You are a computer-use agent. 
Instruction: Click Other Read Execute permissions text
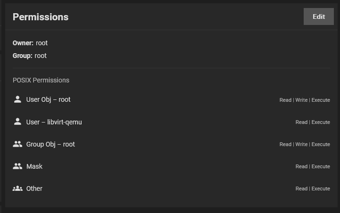313,188
